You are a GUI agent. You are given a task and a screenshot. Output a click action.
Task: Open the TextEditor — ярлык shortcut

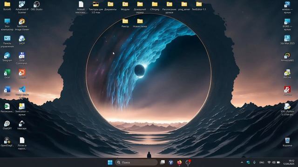pyautogui.click(x=22, y=109)
